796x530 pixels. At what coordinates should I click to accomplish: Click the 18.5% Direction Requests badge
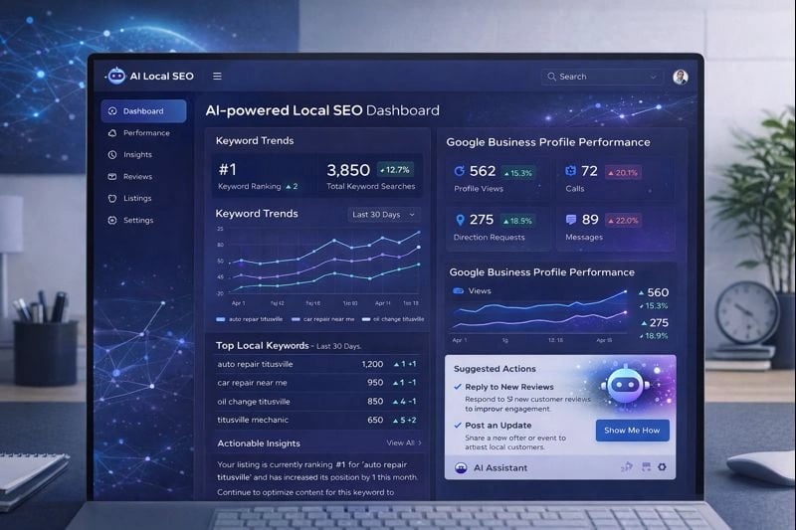click(517, 221)
